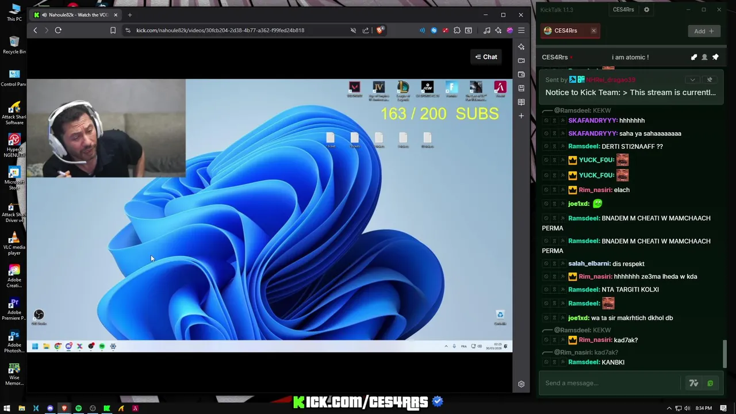Select Adobe Premiere Pro desktop icon

point(14,309)
